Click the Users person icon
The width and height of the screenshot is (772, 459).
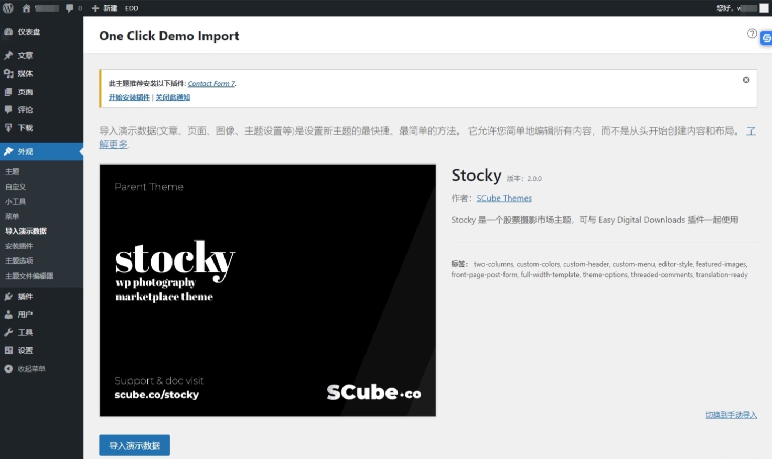click(8, 314)
